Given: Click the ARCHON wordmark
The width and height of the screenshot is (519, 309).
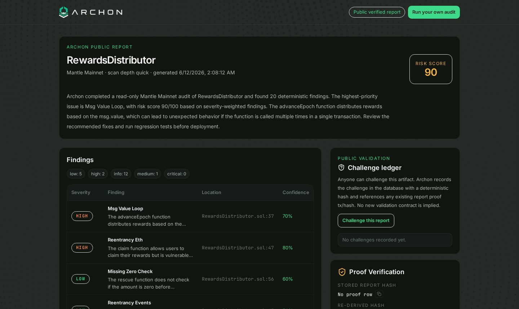Looking at the screenshot, I should coord(97,12).
